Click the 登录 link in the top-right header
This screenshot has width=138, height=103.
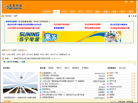pos(132,2)
